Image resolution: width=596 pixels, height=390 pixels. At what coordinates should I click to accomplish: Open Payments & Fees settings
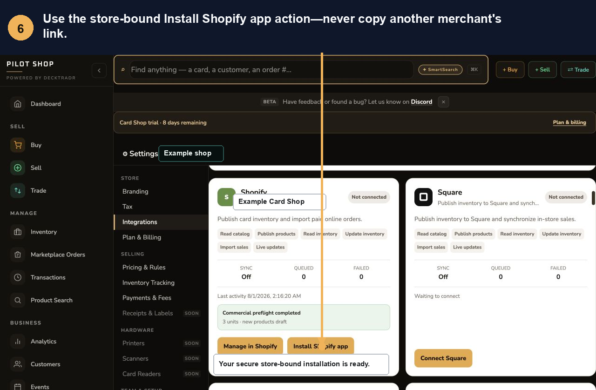click(161, 298)
